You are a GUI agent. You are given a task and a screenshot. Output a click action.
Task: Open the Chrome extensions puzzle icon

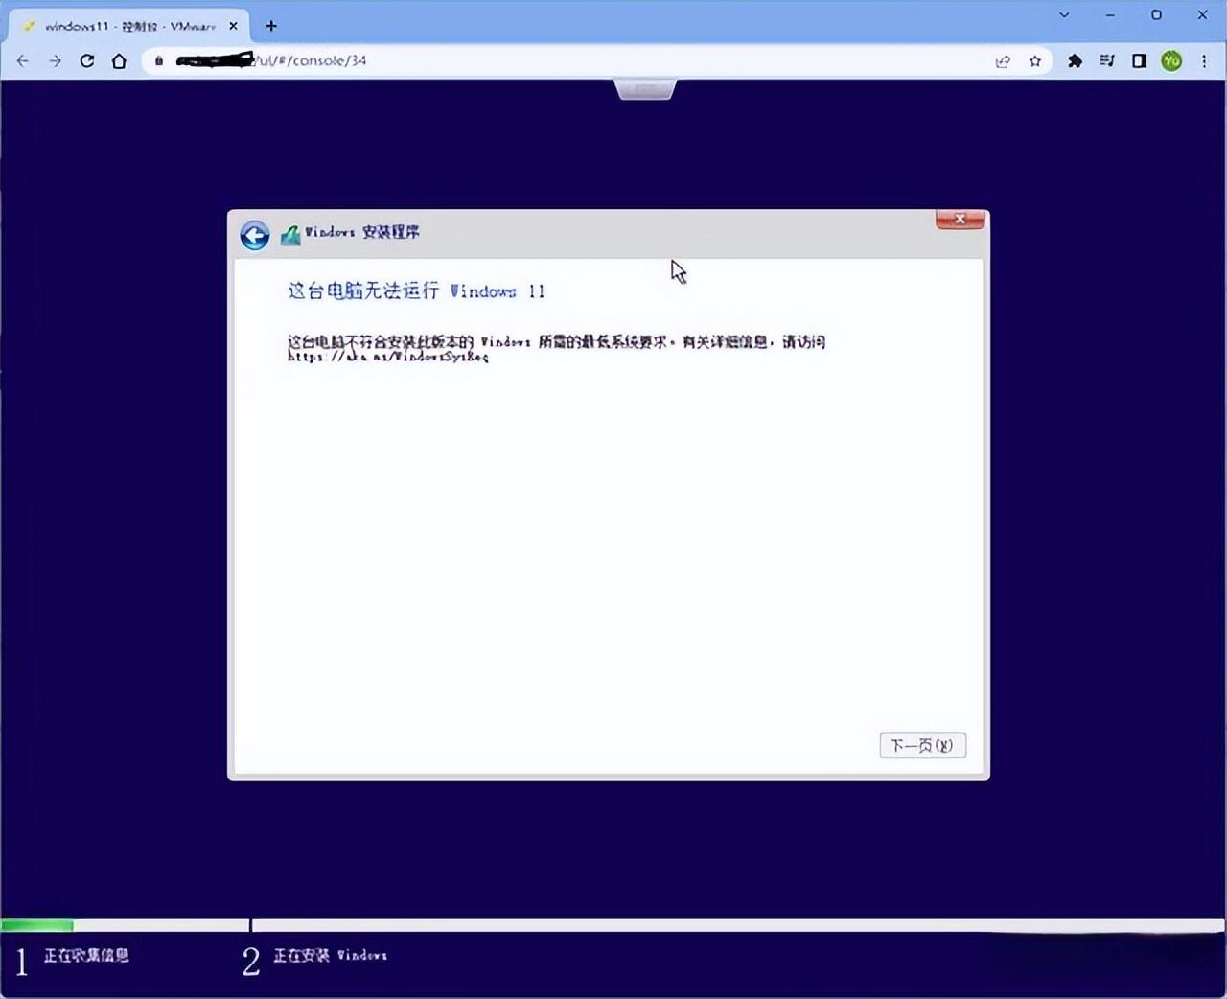tap(1074, 60)
